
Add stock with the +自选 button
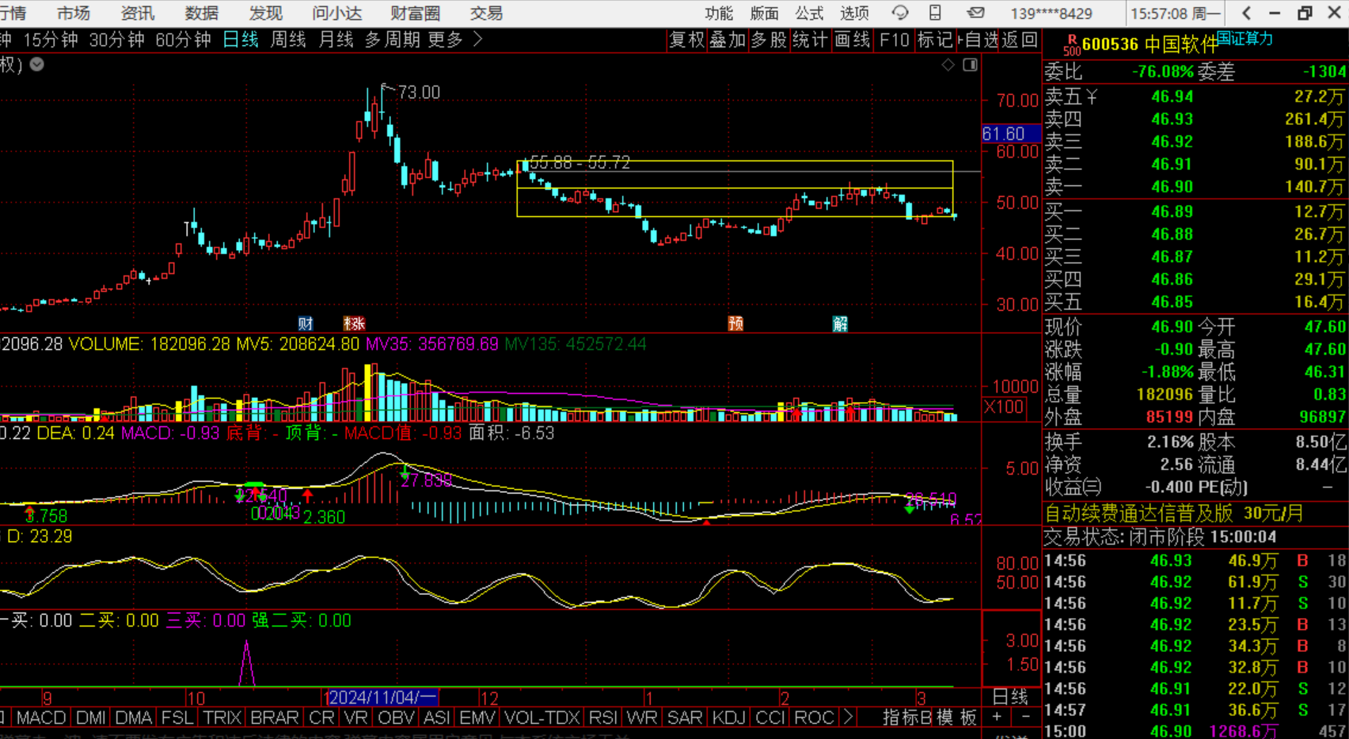979,40
